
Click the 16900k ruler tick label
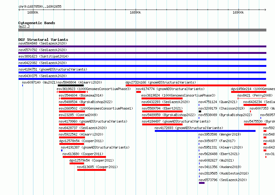coord(238,12)
